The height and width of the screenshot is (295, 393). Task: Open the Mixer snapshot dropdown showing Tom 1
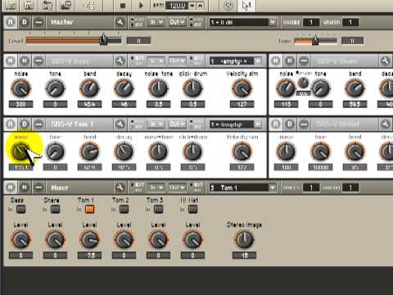(x=243, y=188)
